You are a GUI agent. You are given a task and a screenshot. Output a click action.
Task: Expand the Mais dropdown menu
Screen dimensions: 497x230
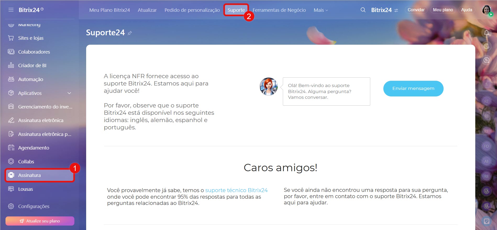[x=321, y=10]
